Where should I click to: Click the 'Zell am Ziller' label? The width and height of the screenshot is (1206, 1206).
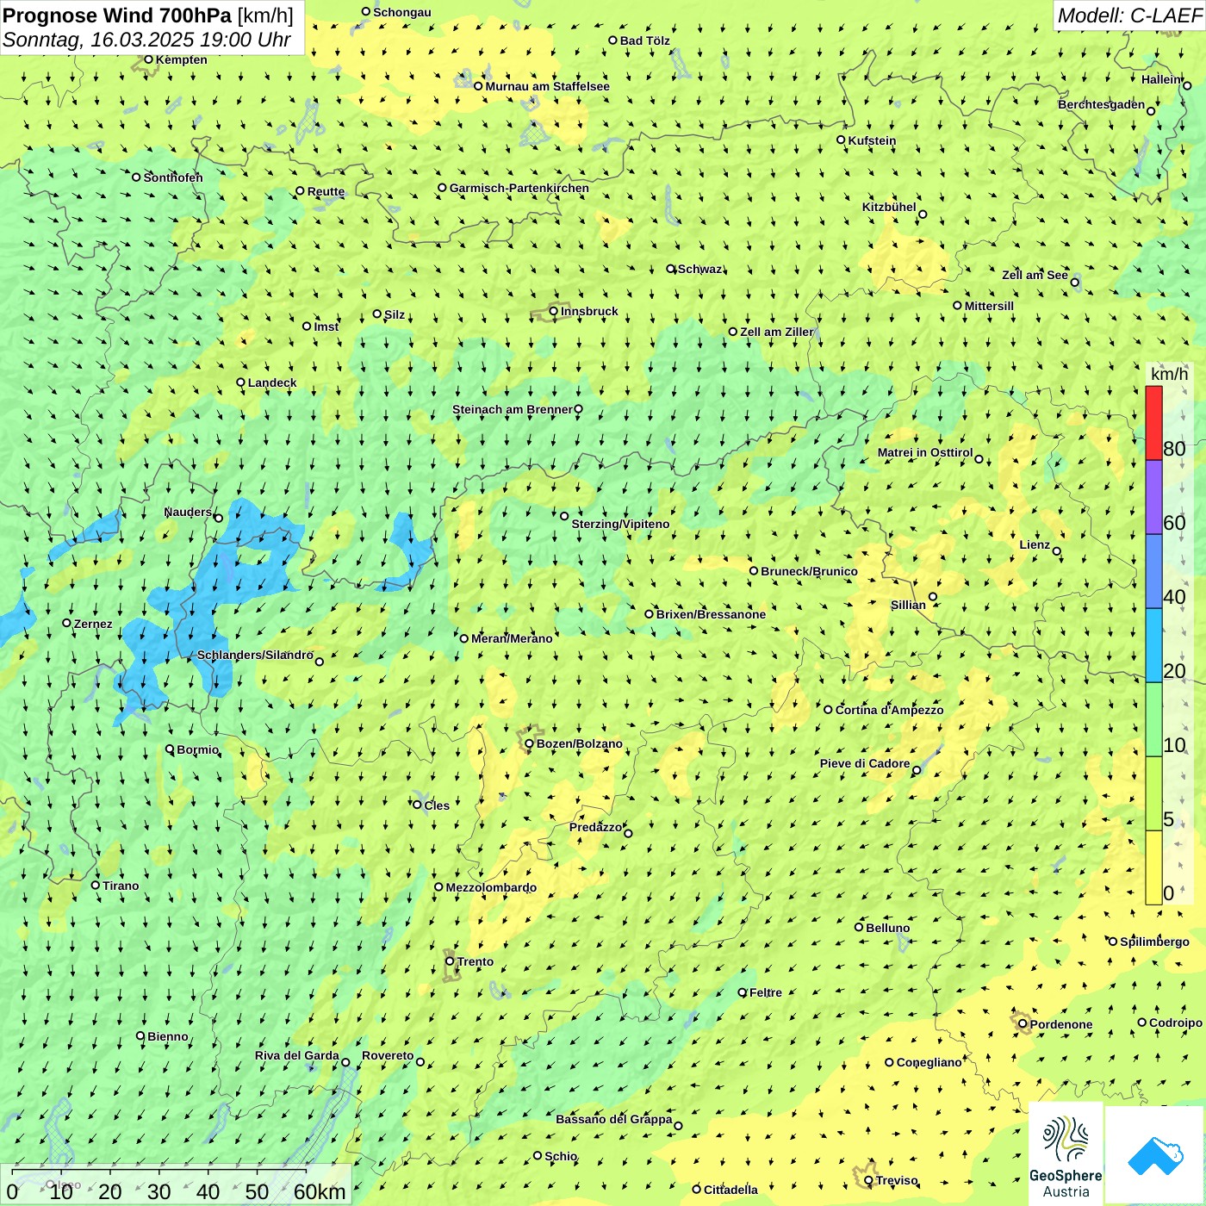[776, 333]
